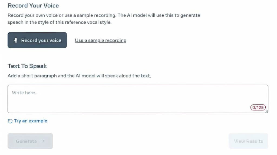Click the Text To Speak heading
The height and width of the screenshot is (155, 277).
coord(27,66)
